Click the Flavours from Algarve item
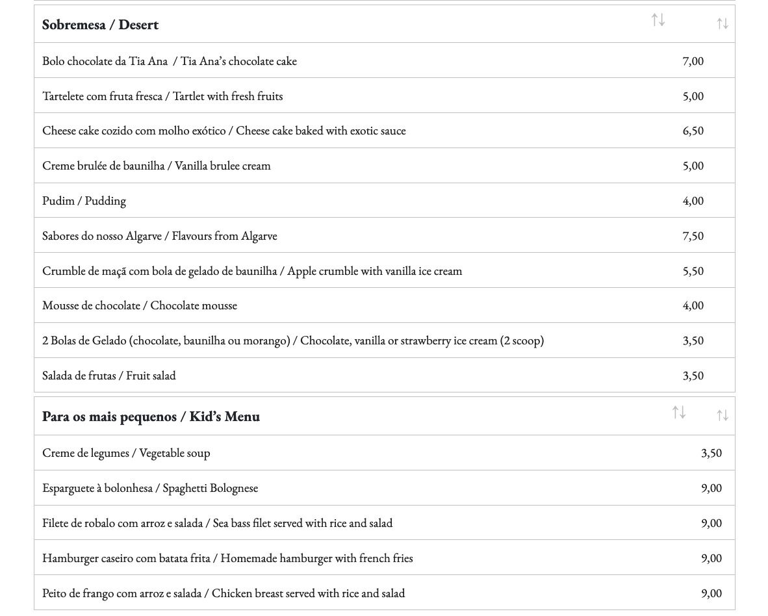This screenshot has height=616, width=768. click(160, 236)
